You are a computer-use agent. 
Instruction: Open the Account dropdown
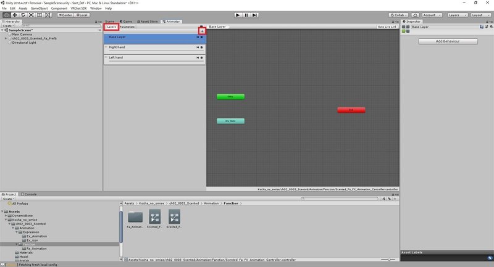point(432,15)
